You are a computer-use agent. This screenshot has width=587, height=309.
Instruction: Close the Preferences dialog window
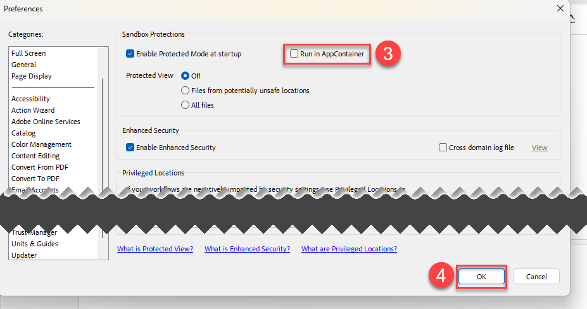coord(560,8)
